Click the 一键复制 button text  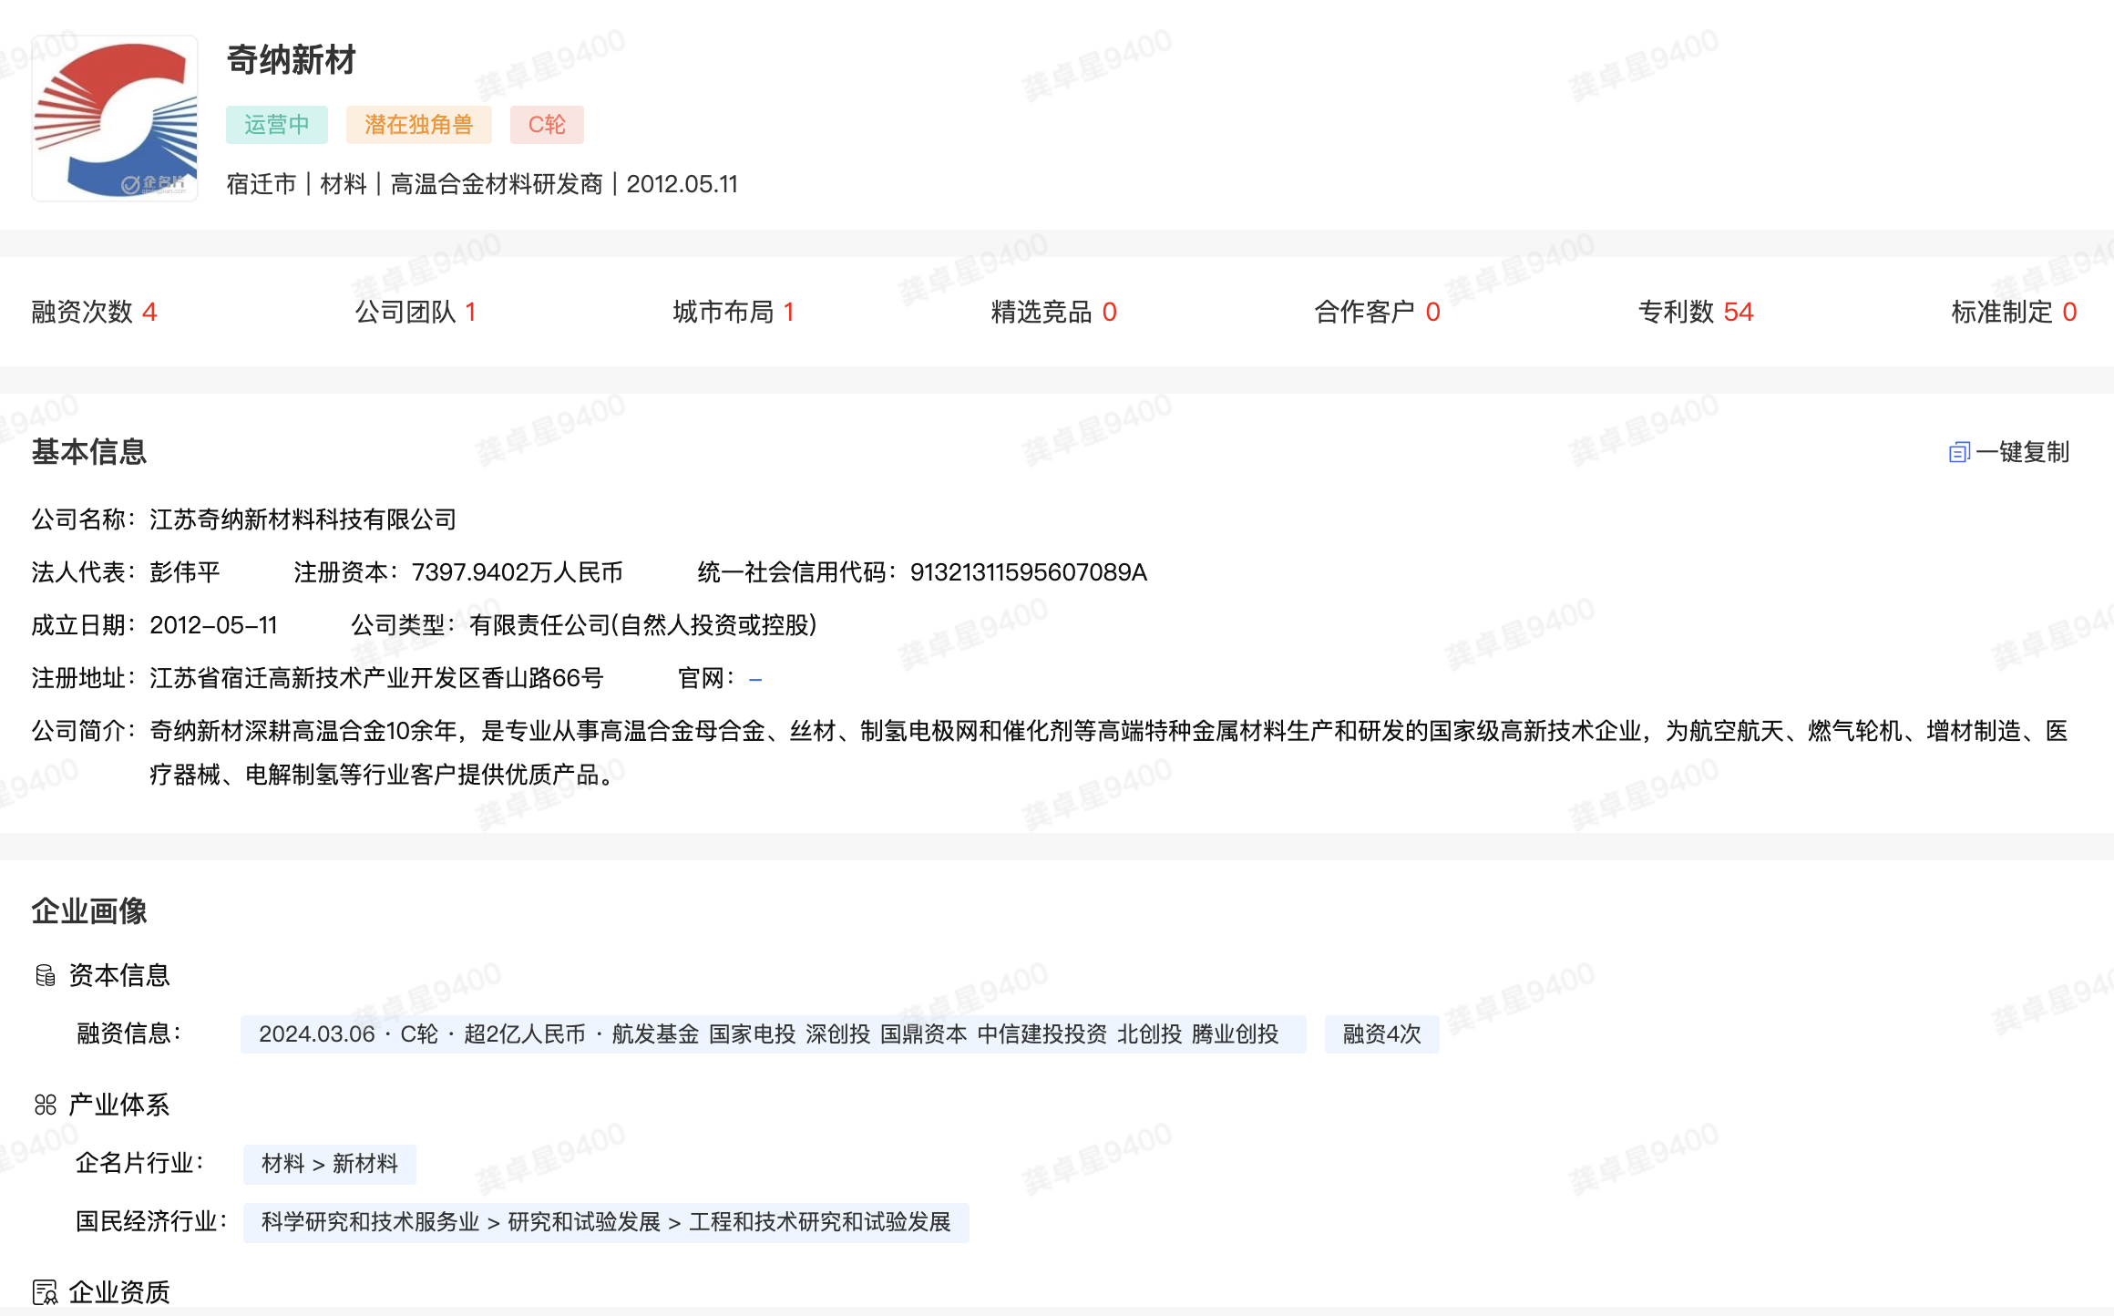pos(2022,452)
